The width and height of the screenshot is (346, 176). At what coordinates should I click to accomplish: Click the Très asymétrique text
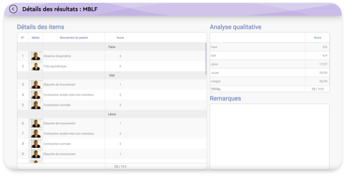click(55, 66)
